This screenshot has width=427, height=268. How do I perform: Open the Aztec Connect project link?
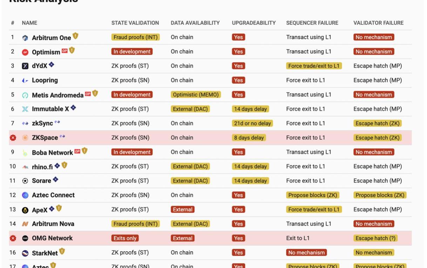(x=53, y=195)
